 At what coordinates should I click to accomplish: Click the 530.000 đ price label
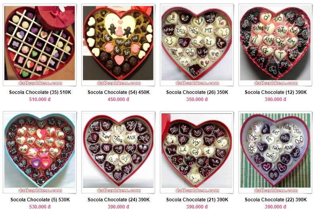(40, 207)
